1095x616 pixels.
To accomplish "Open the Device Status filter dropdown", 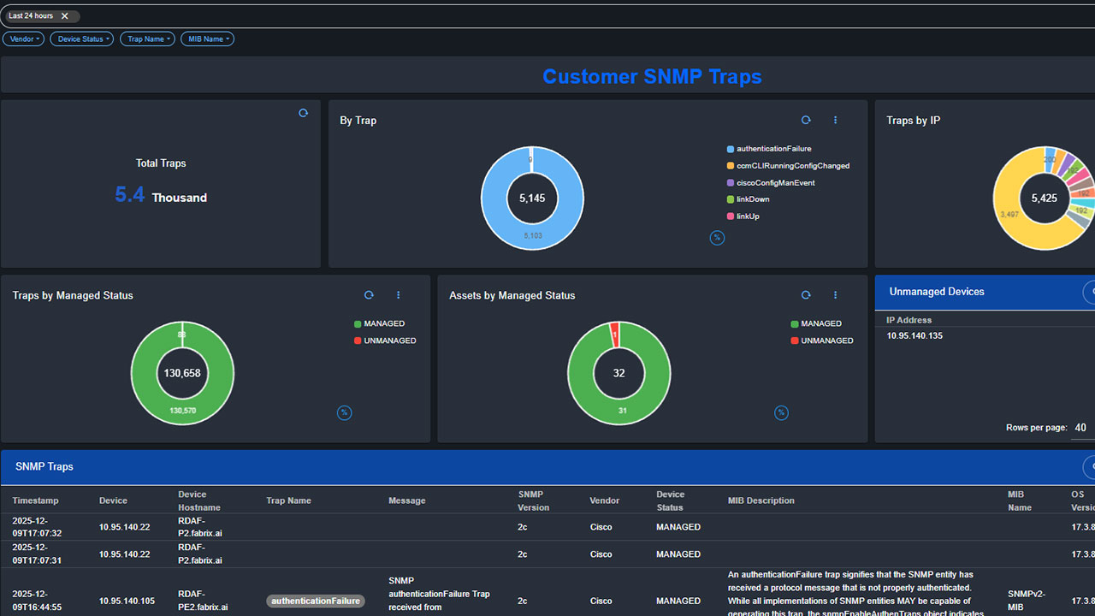I will 81,38.
